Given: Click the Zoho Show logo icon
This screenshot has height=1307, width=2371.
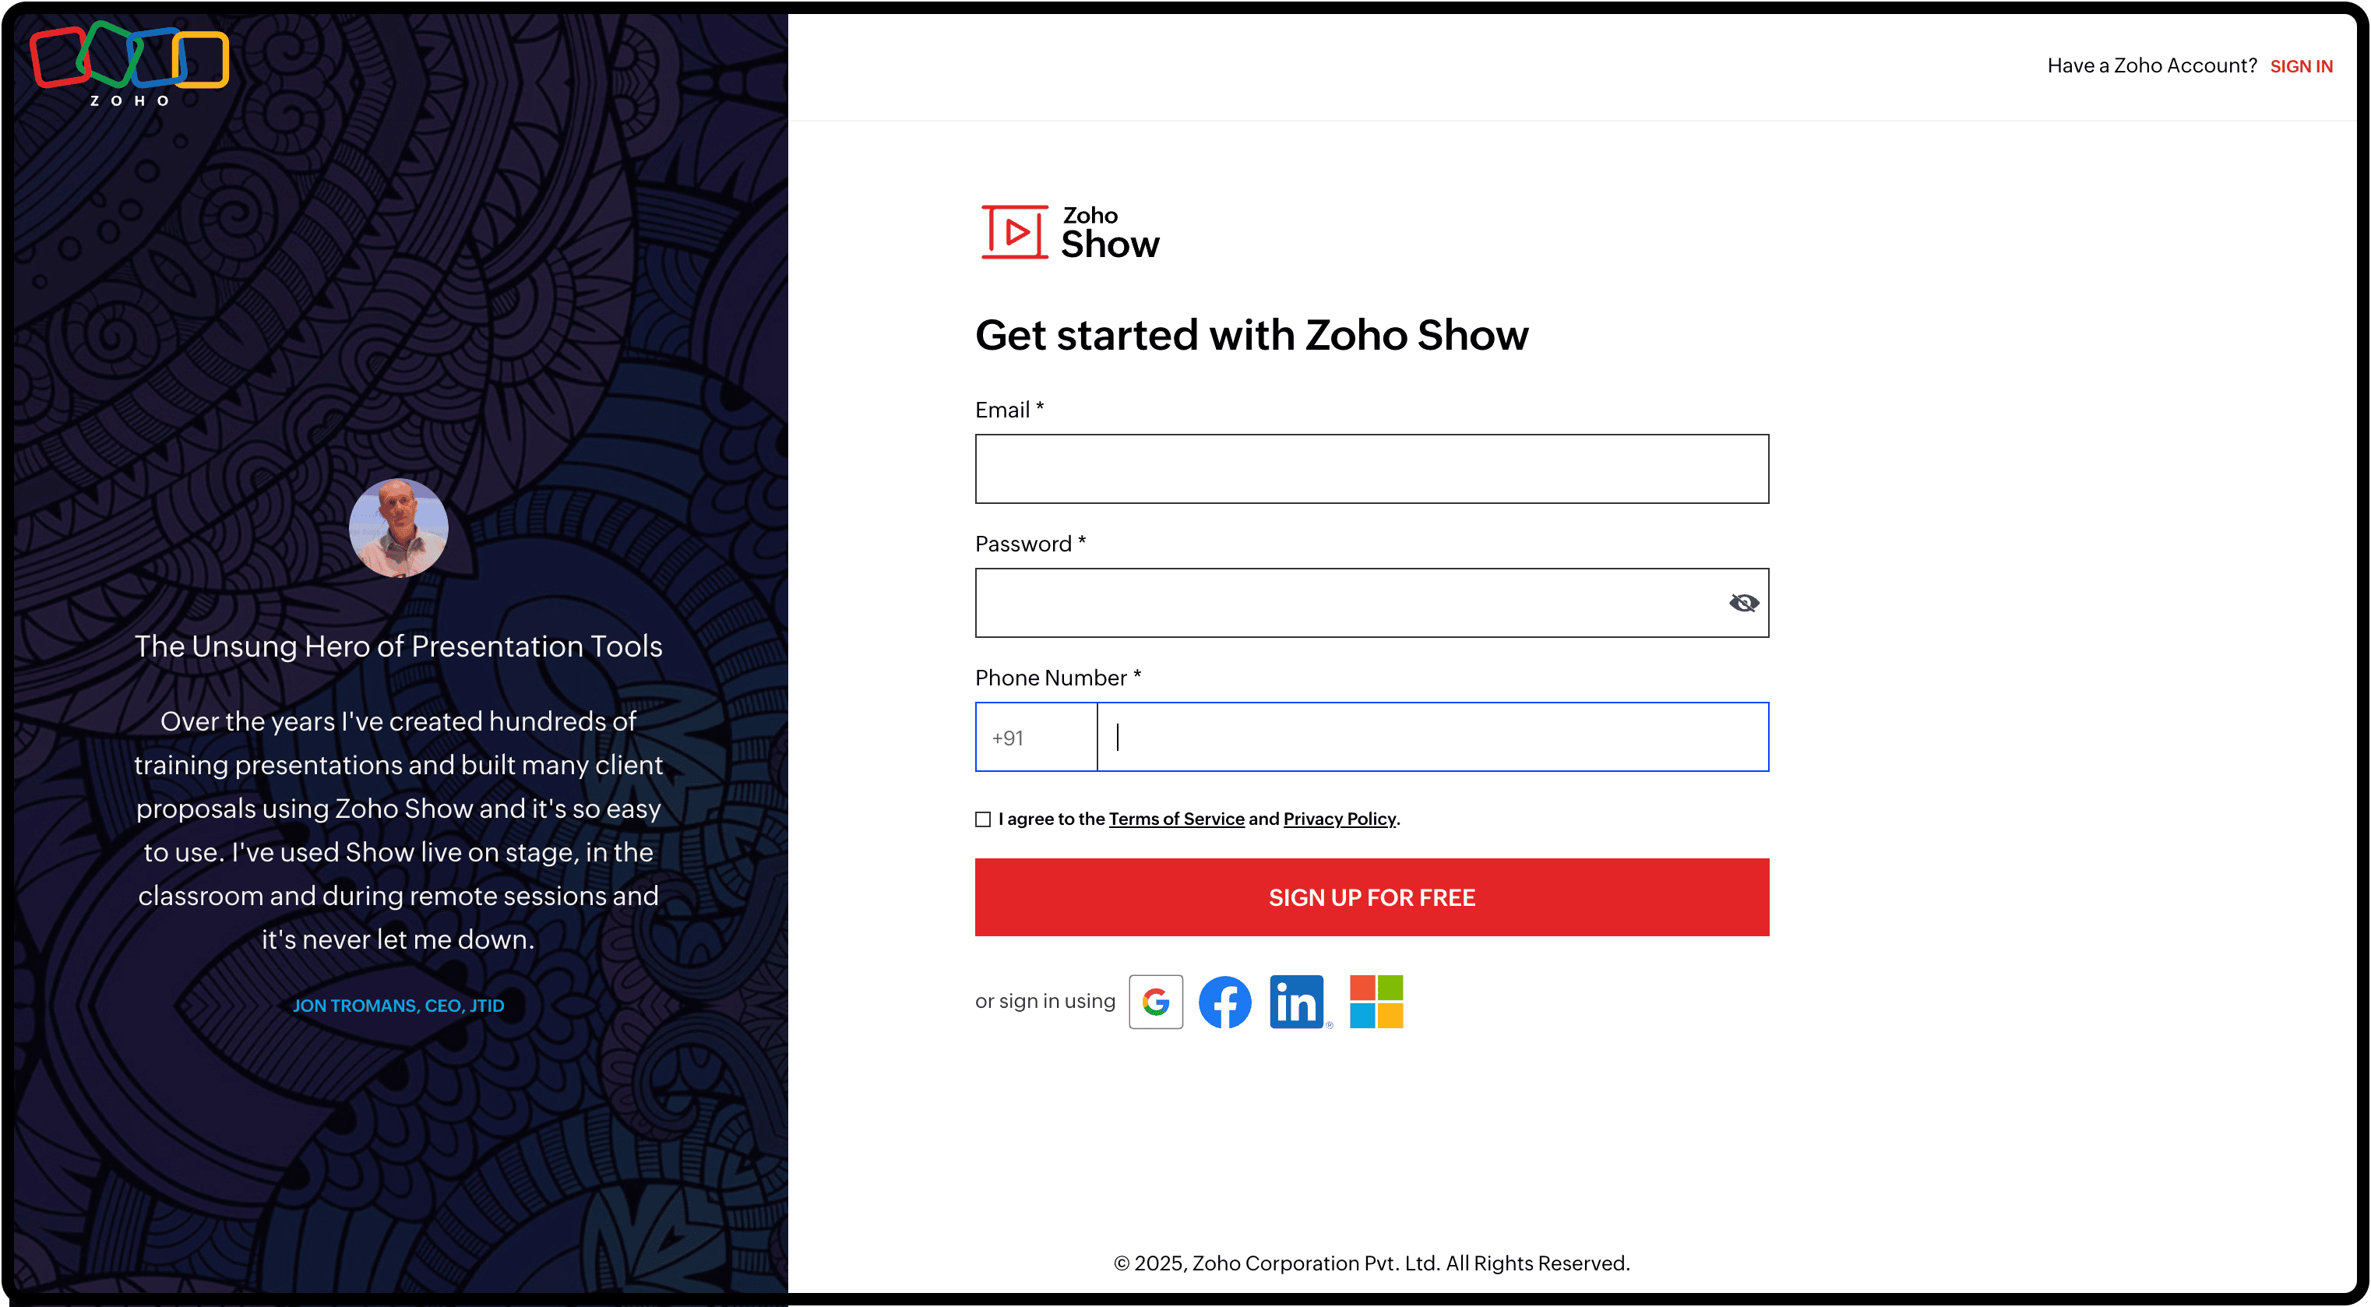Looking at the screenshot, I should [1014, 232].
